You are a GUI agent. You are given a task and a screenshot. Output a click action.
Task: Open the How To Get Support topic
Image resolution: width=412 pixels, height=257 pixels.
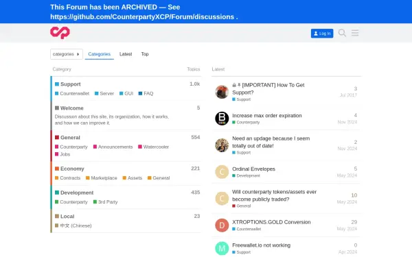(268, 88)
